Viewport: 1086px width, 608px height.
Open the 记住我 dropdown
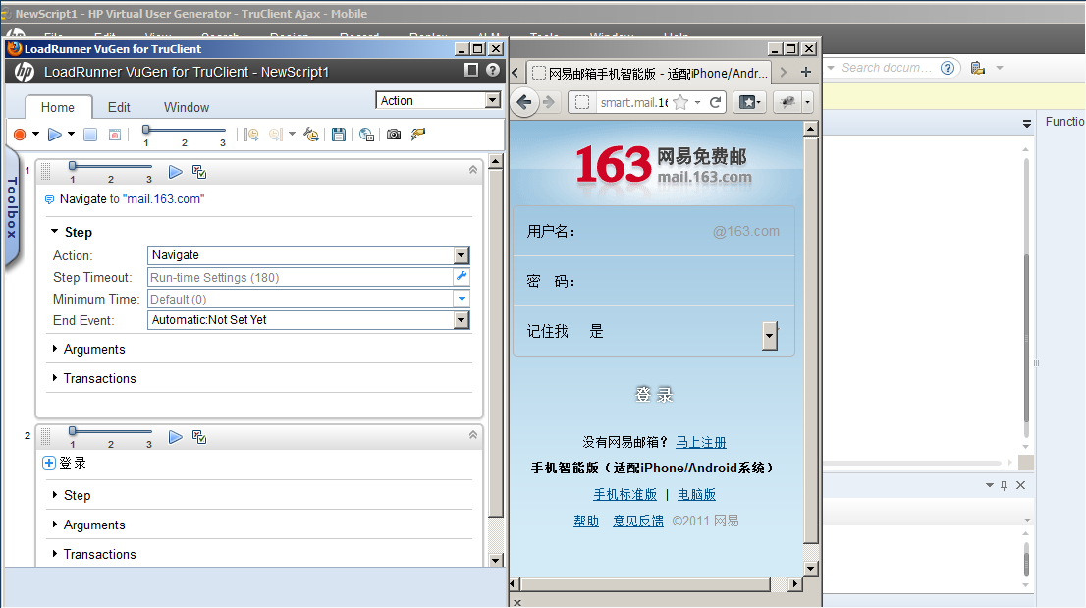coord(770,335)
